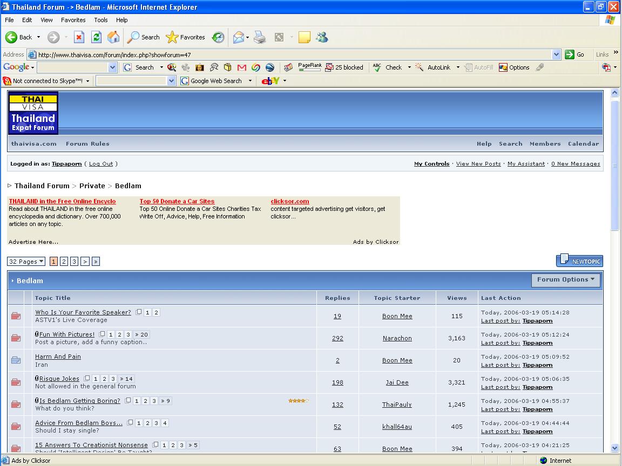This screenshot has height=466, width=622.
Task: Open the Favorites star button
Action: (x=186, y=37)
